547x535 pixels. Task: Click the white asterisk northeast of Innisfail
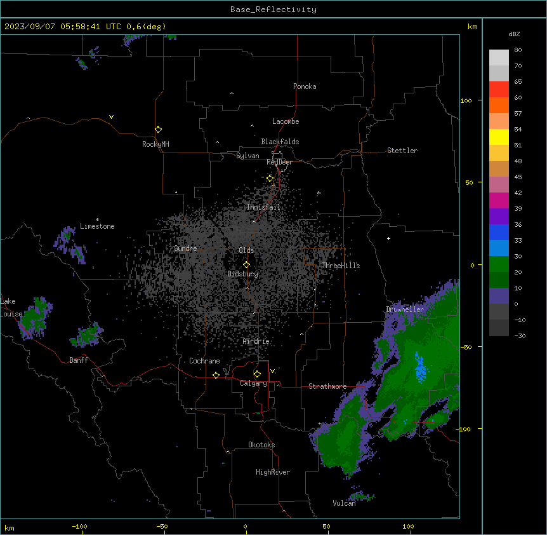[319, 193]
